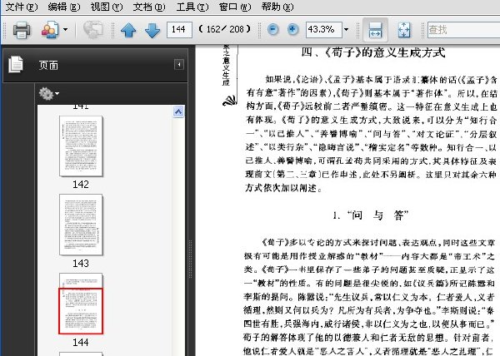The width and height of the screenshot is (500, 356).
Task: Expand the zoom percentage dropdown arrow
Action: point(347,30)
